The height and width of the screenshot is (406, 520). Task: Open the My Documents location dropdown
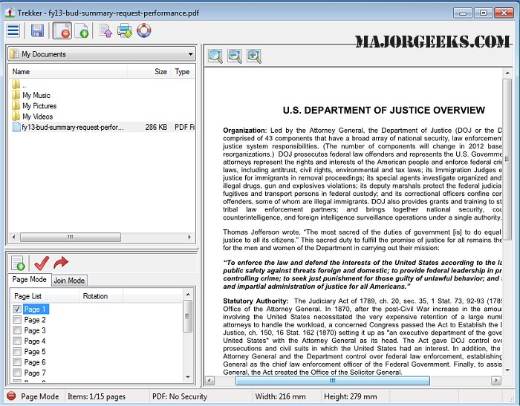coord(102,54)
